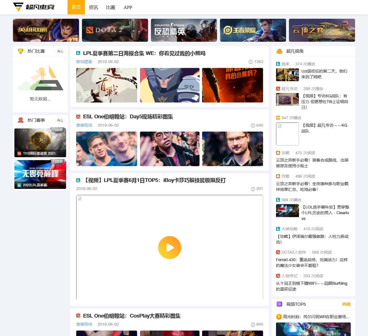Open sidebar video 【视频】专访KG战队
Viewport: 368px width, 336px height.
point(325,102)
